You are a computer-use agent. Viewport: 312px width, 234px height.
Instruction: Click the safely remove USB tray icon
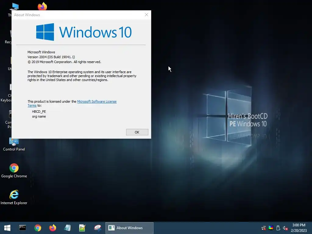tap(278, 228)
